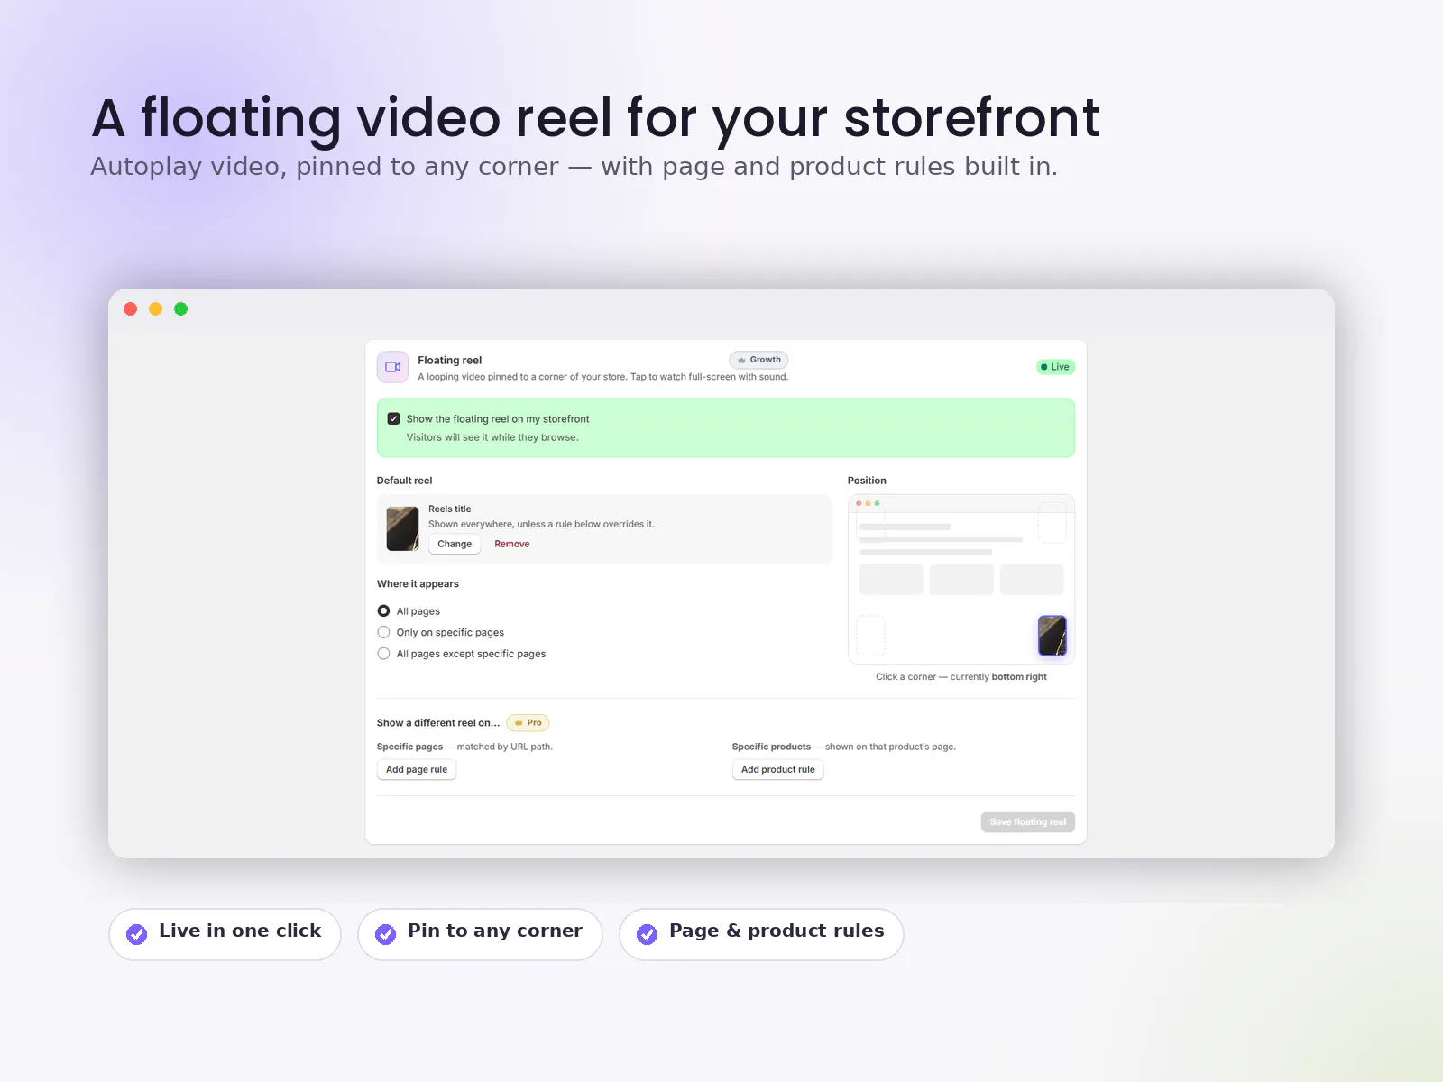Viewport: 1443px width, 1082px height.
Task: Click checkmark icon beside Pin to any corner
Action: (x=386, y=934)
